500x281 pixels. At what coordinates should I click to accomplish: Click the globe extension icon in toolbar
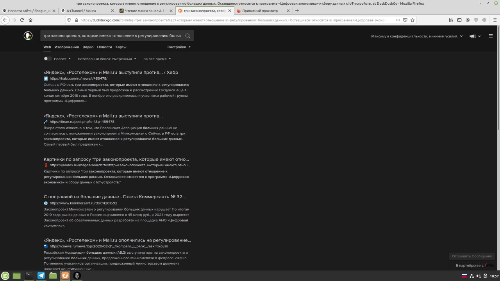pyautogui.click(x=484, y=20)
